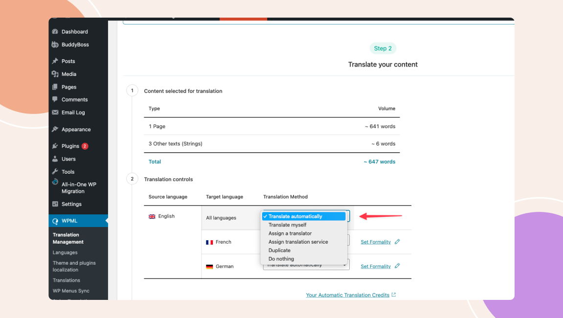The width and height of the screenshot is (563, 318).
Task: Open Theme and plugins localization
Action: click(x=74, y=266)
